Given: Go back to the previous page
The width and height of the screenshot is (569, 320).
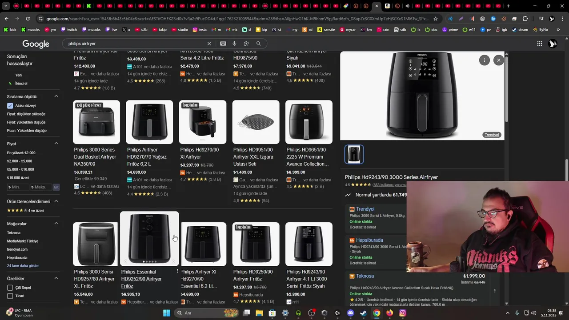Looking at the screenshot, I should [6, 19].
